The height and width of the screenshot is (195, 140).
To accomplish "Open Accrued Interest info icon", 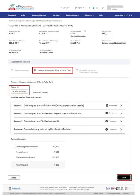I will coord(85,31).
